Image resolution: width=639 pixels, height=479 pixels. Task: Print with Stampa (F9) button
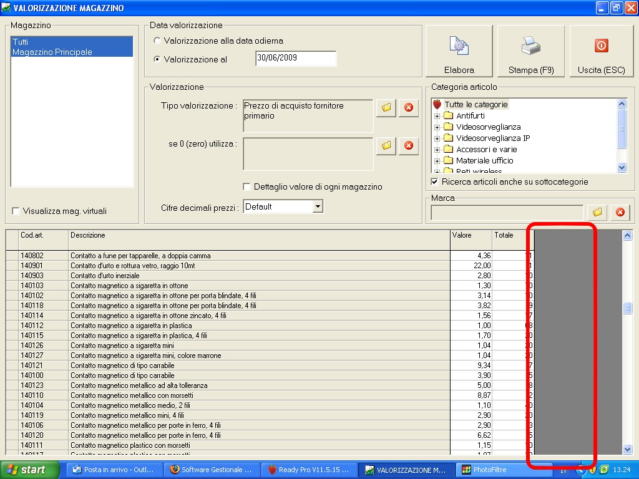(x=531, y=51)
